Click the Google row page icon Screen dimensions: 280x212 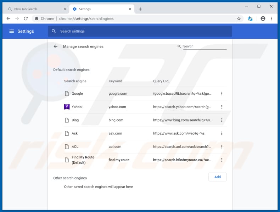tap(67, 94)
